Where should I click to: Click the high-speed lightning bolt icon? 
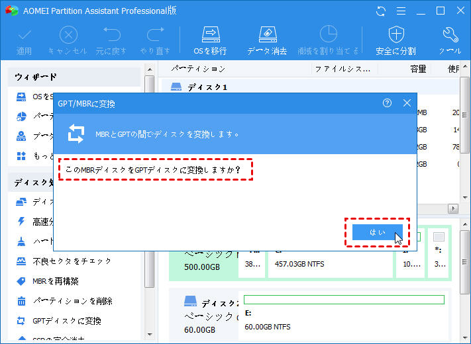pyautogui.click(x=21, y=222)
